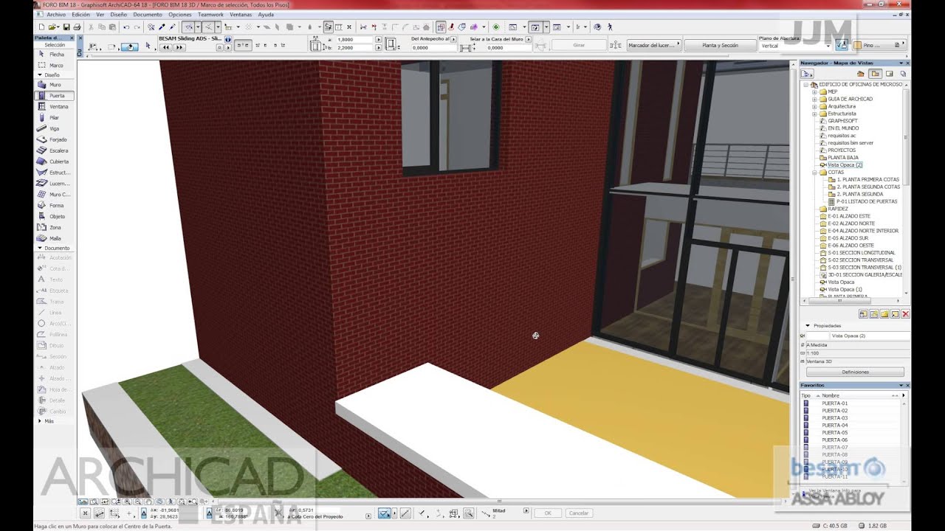Pick the Escalera stair tool
945x531 pixels.
click(55, 150)
